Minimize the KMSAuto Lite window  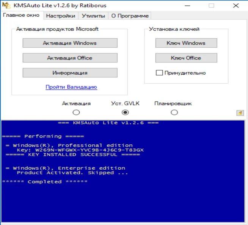187,6
